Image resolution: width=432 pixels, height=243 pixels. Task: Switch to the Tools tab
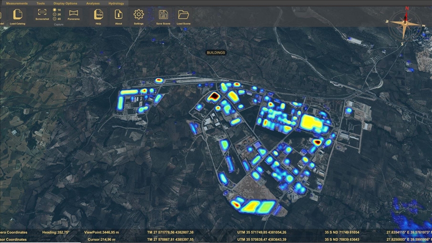[40, 3]
